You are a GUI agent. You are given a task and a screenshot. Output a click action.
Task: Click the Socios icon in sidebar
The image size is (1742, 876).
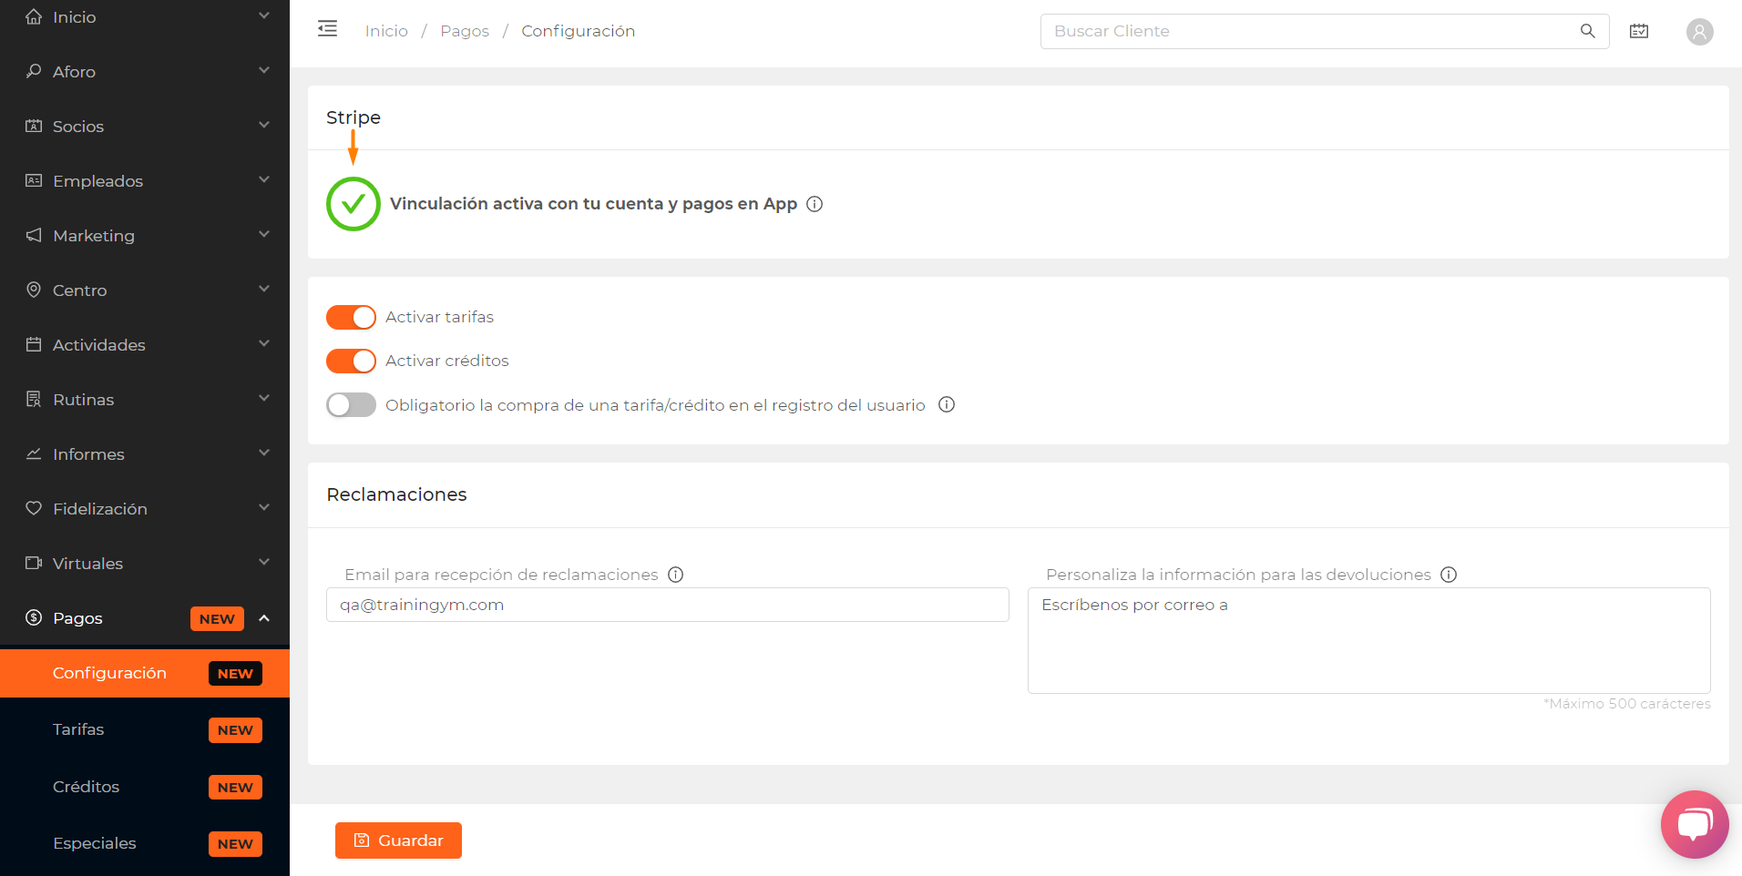[x=34, y=126]
